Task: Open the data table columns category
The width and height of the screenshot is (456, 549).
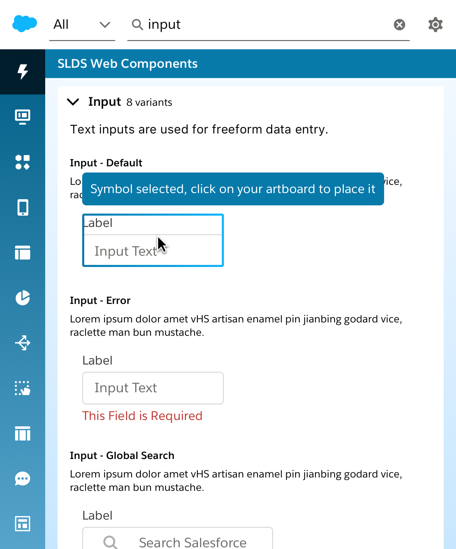Action: [23, 434]
